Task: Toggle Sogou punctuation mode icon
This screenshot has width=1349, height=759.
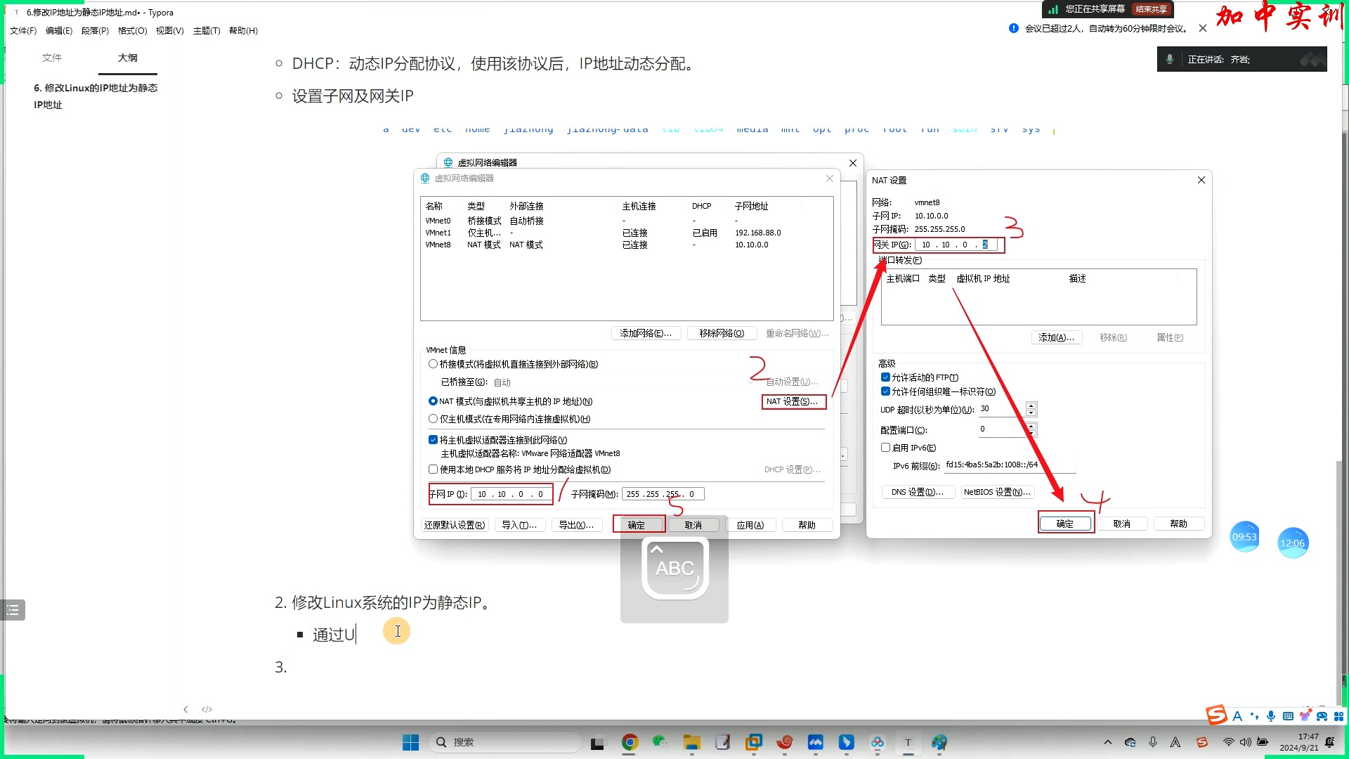Action: coord(1254,716)
